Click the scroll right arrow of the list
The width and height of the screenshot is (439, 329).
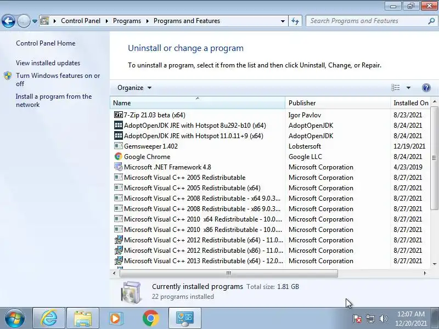(425, 273)
